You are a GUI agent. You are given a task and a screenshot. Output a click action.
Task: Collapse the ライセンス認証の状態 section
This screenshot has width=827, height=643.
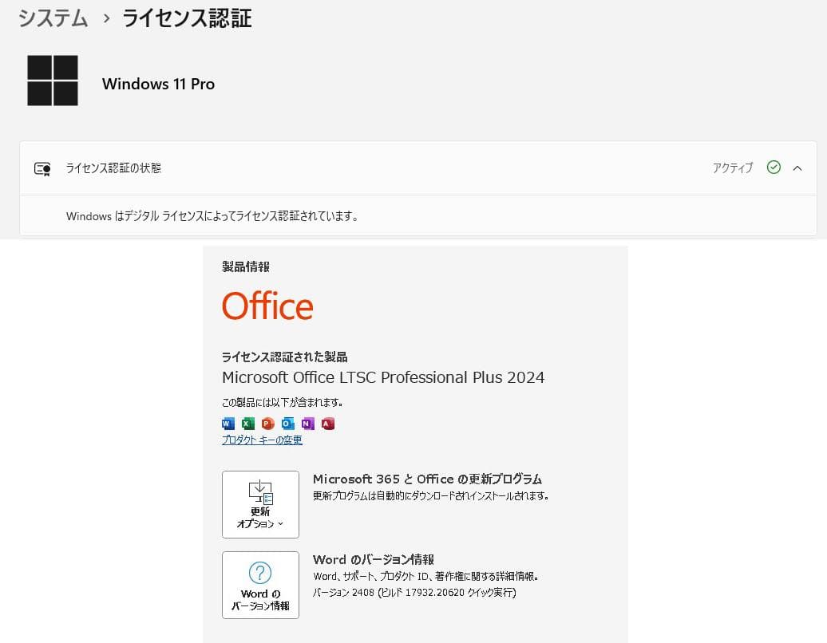797,168
